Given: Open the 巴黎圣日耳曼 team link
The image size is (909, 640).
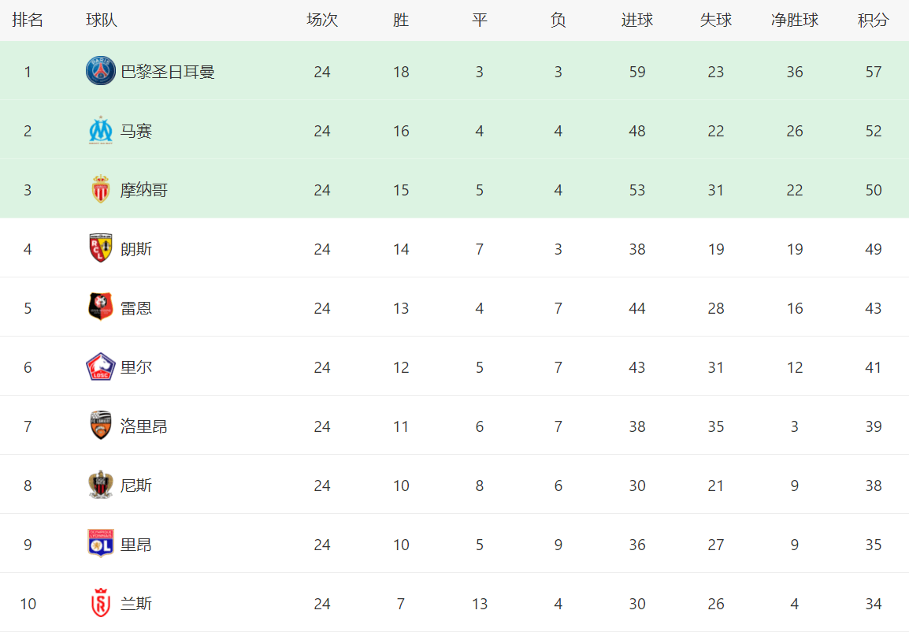Looking at the screenshot, I should tap(168, 72).
